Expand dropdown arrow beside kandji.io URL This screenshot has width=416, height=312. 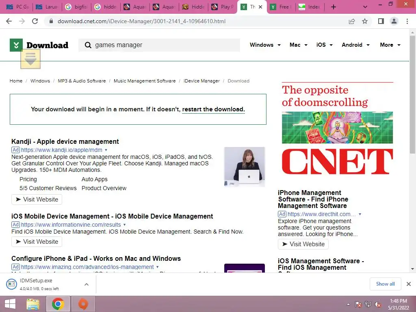click(x=106, y=150)
